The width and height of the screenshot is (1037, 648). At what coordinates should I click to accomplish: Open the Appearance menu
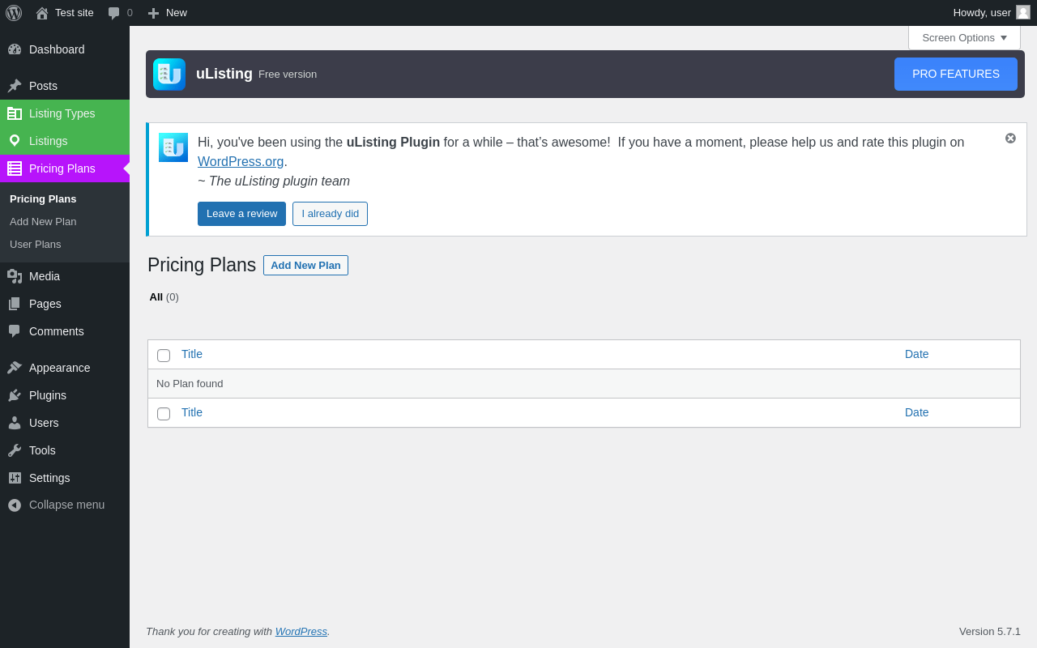pyautogui.click(x=65, y=368)
